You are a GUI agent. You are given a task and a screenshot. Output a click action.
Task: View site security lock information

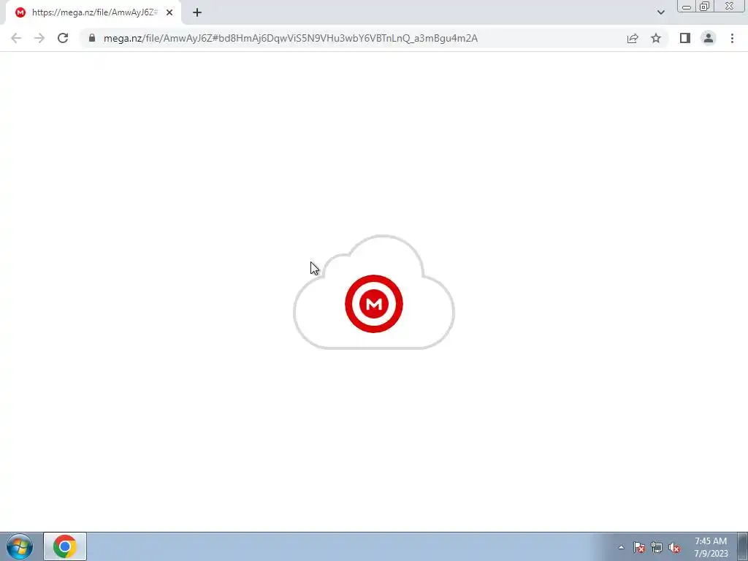[92, 38]
